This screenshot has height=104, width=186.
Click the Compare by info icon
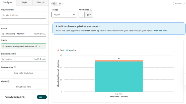[15, 67]
